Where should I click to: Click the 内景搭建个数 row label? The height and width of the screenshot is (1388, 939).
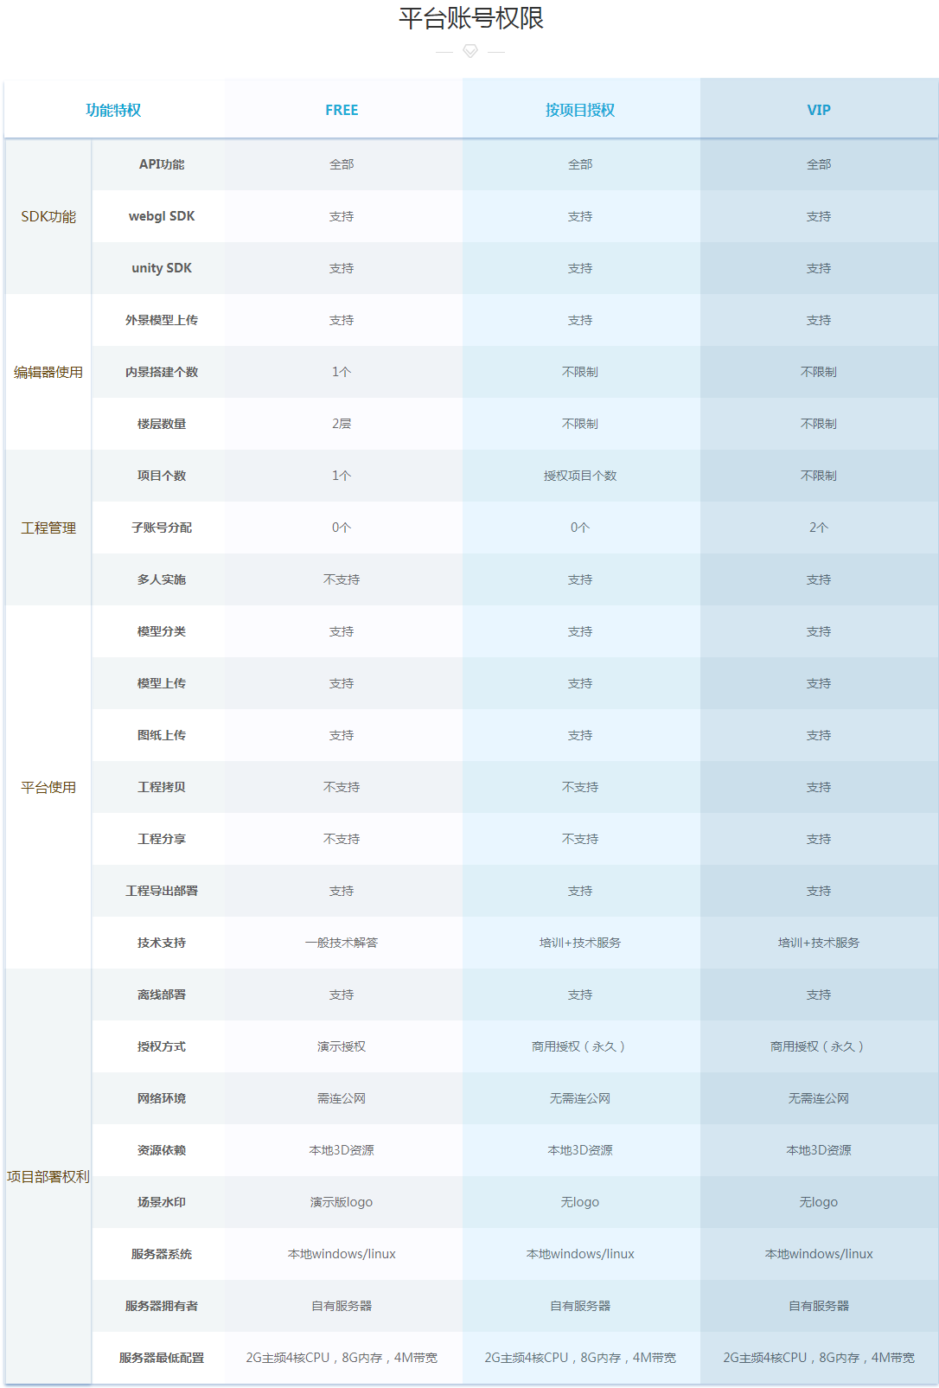point(162,372)
